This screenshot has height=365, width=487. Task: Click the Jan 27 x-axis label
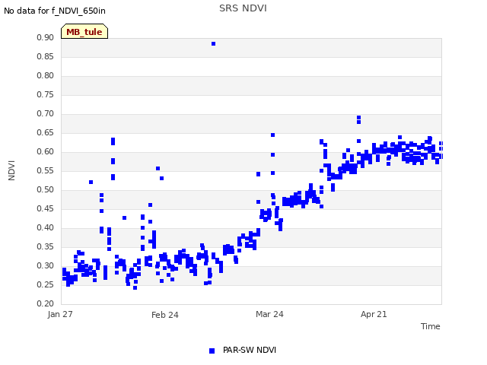point(60,314)
